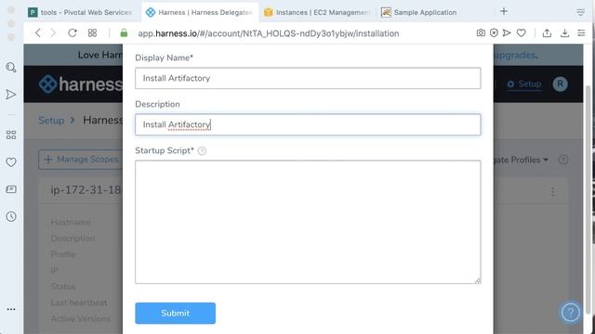
Task: Click the browser back arrow
Action: pyautogui.click(x=37, y=33)
